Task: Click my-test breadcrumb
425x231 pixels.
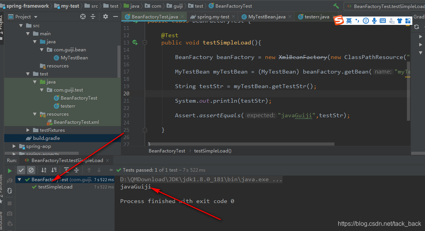Action: click(x=70, y=6)
